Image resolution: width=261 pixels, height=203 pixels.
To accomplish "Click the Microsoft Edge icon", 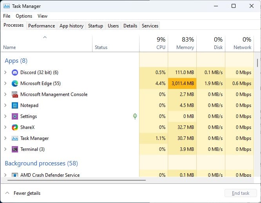I will coord(15,83).
